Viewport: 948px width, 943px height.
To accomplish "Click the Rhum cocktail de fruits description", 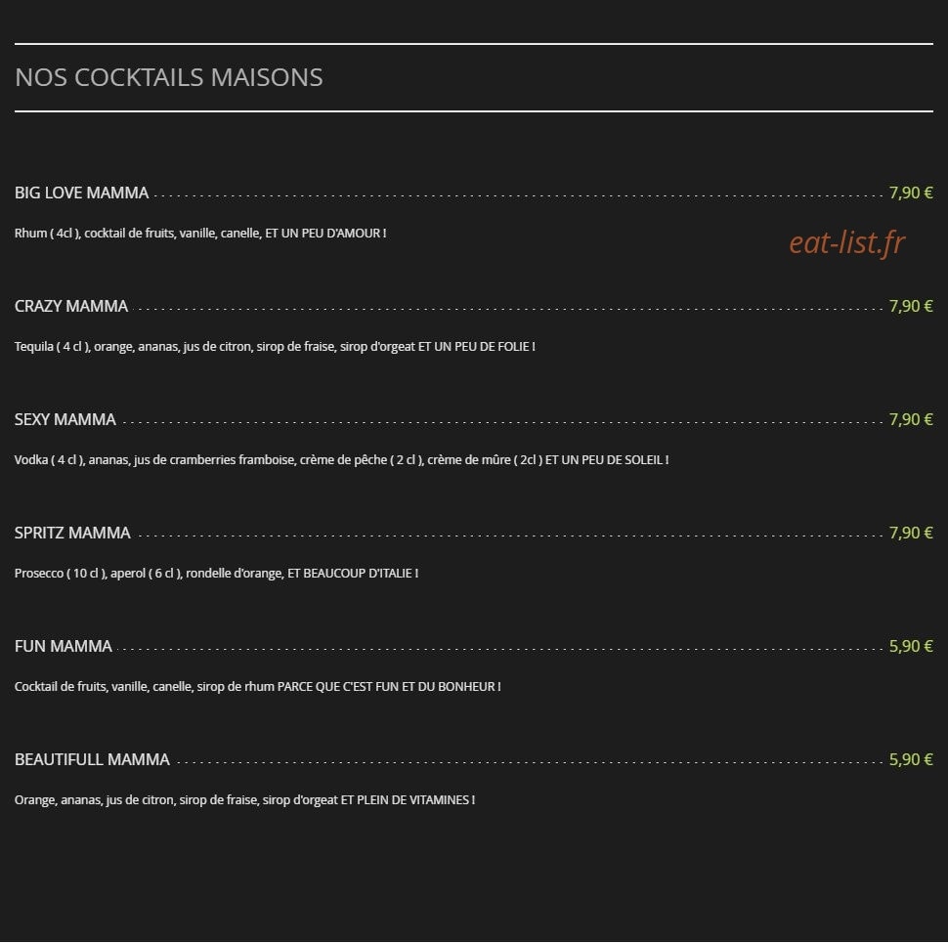I will [200, 234].
